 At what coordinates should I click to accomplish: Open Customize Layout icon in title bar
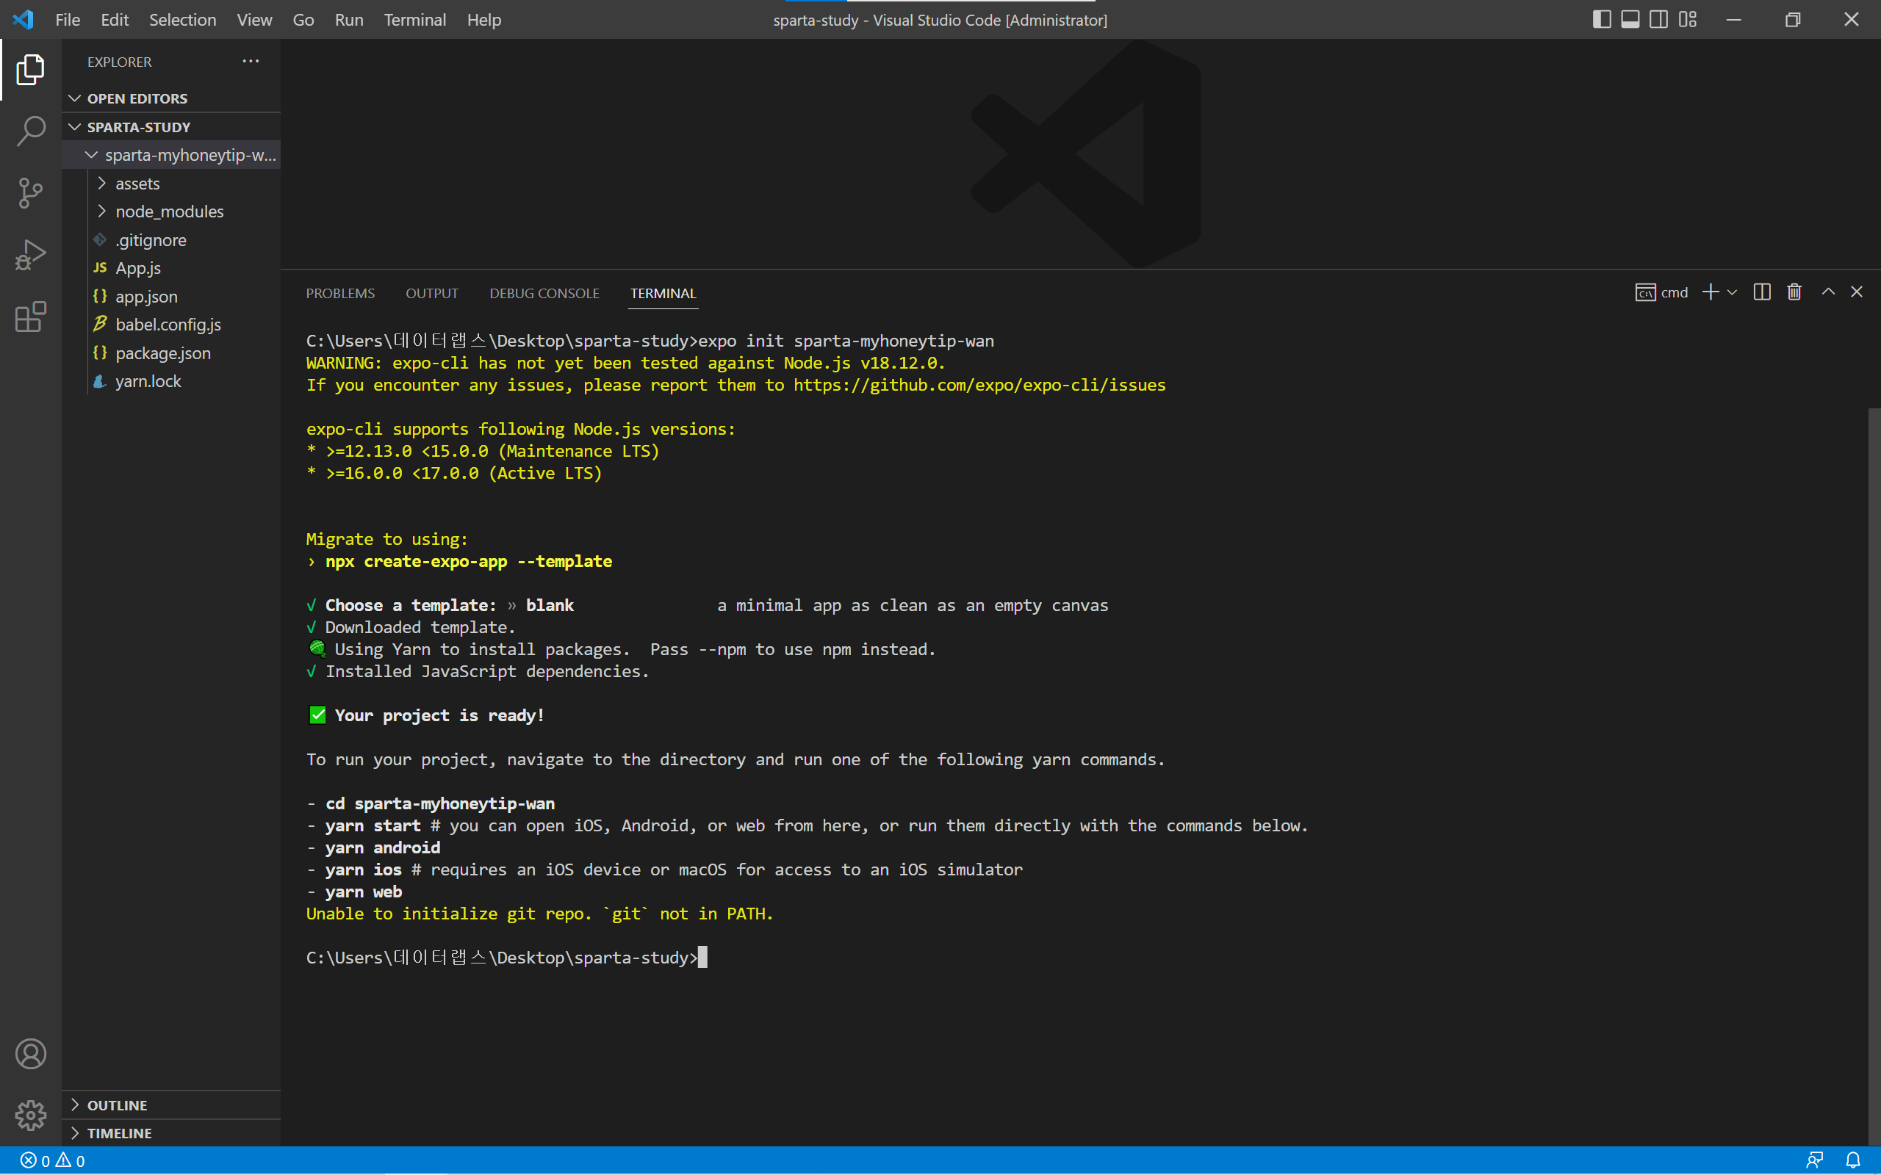[x=1688, y=19]
